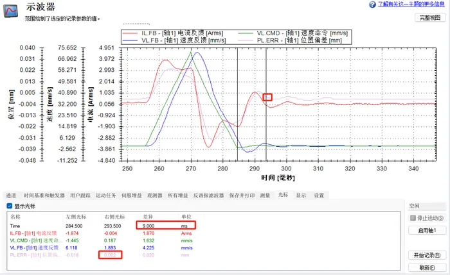Switch to the 通道 channels tab
The image size is (450, 275).
pos(11,195)
